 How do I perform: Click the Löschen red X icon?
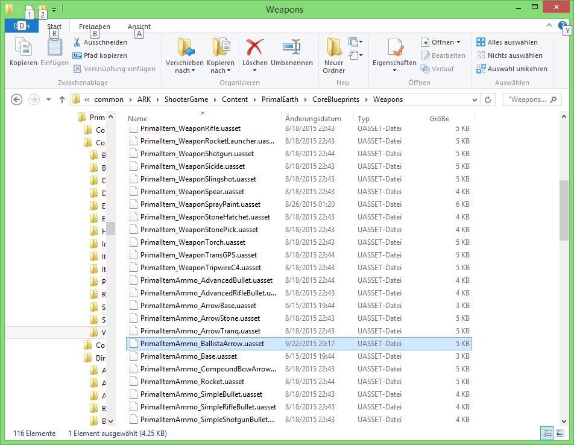(255, 48)
